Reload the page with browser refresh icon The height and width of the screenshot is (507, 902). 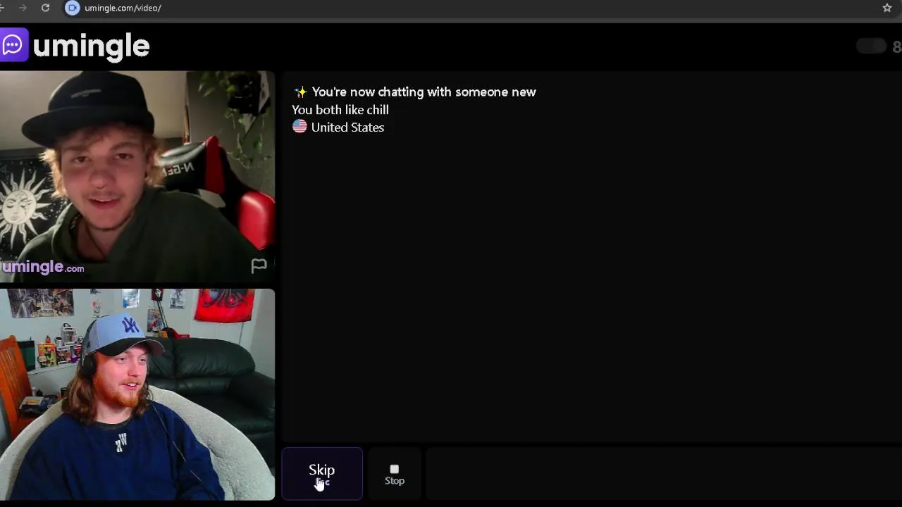coord(45,8)
